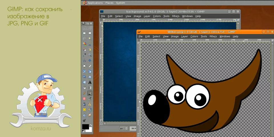Select the pink Eraser tool
274x137 pixels.
click(x=84, y=99)
